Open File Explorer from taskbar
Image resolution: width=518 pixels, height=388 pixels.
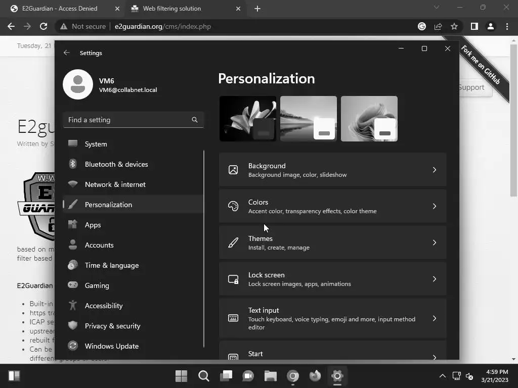(x=271, y=376)
